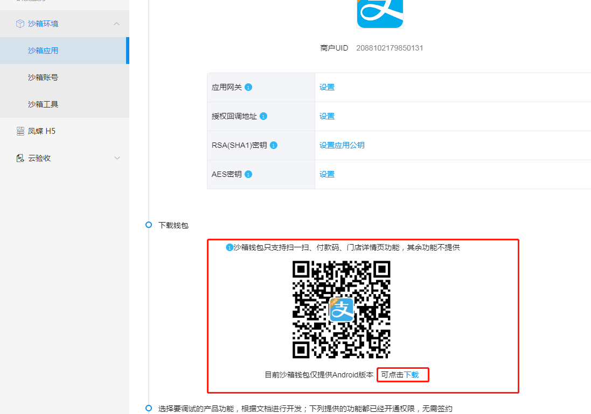The image size is (591, 414).
Task: Click the RSA(SHA1)密钥 row label
Action: click(239, 145)
